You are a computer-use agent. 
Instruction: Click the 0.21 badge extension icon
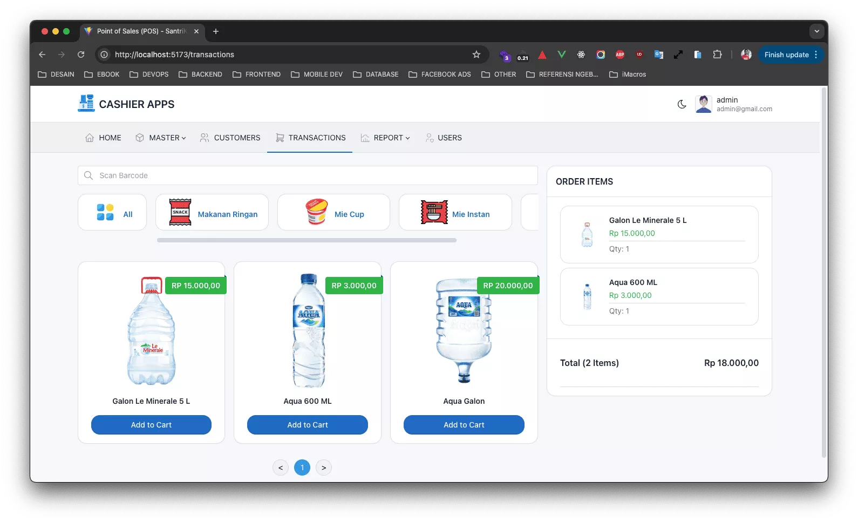click(x=523, y=55)
